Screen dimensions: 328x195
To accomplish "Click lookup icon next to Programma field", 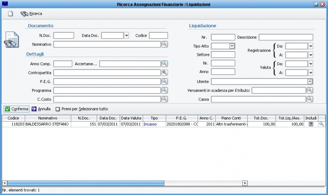I will (x=164, y=90).
